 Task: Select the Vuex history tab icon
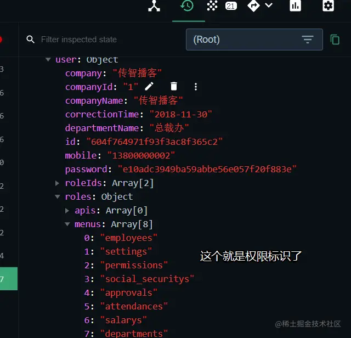[187, 5]
